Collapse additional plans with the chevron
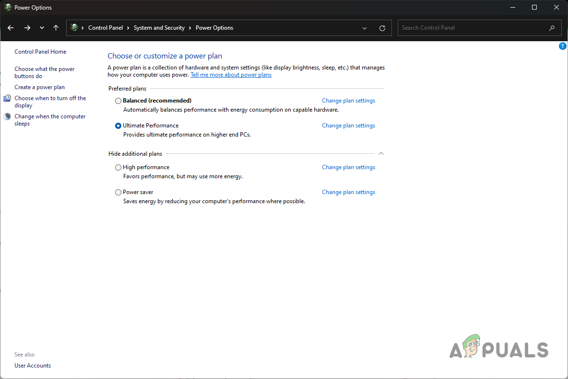568x379 pixels. [x=381, y=154]
